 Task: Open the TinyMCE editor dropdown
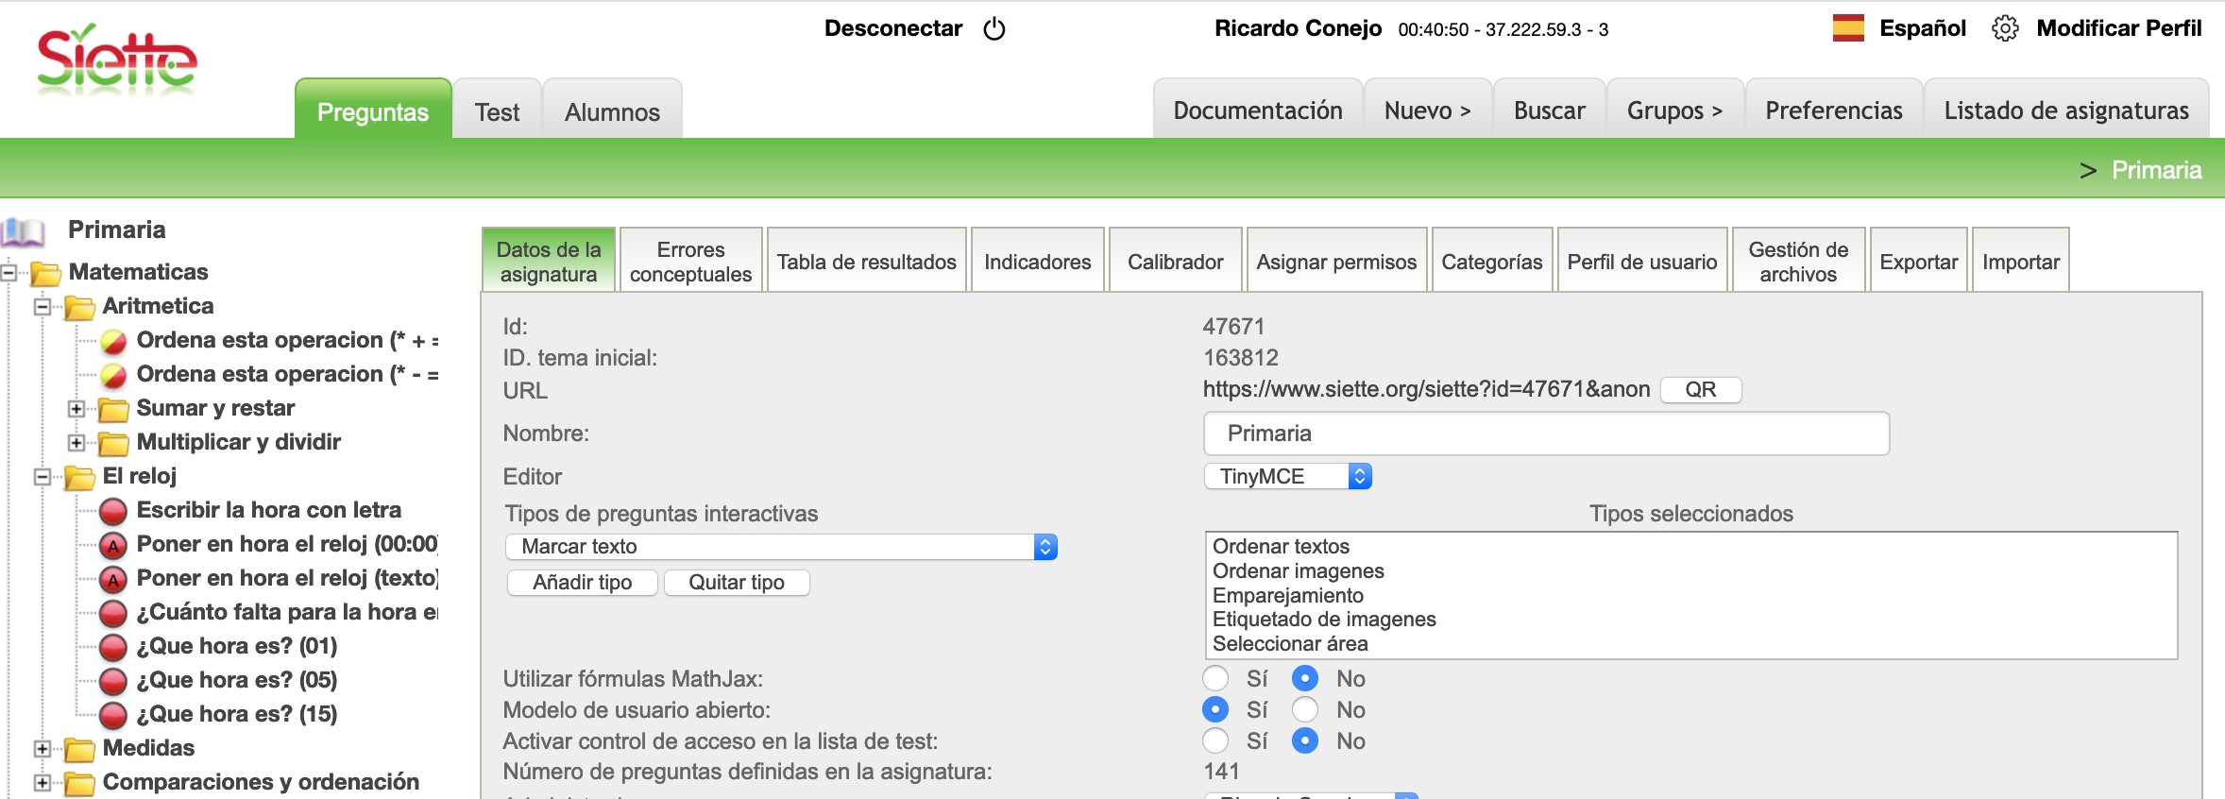(x=1287, y=476)
